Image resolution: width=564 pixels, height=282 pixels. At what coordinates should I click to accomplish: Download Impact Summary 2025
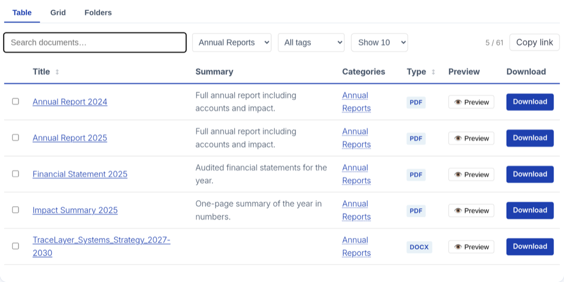pos(530,210)
